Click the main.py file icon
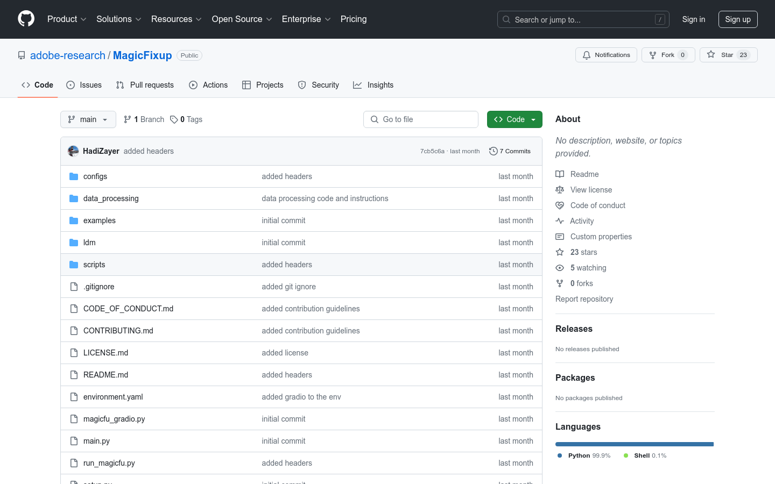Screen dimensions: 775x484 click(x=74, y=441)
